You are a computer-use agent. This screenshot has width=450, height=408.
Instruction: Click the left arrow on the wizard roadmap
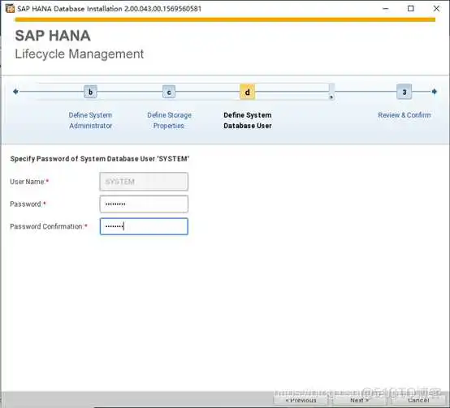15,92
